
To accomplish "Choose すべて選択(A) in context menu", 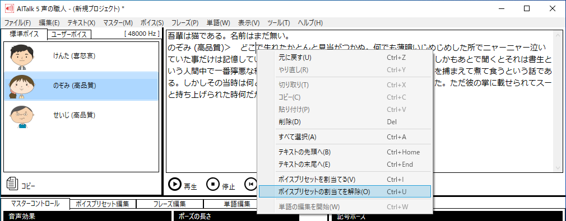I will click(345, 137).
